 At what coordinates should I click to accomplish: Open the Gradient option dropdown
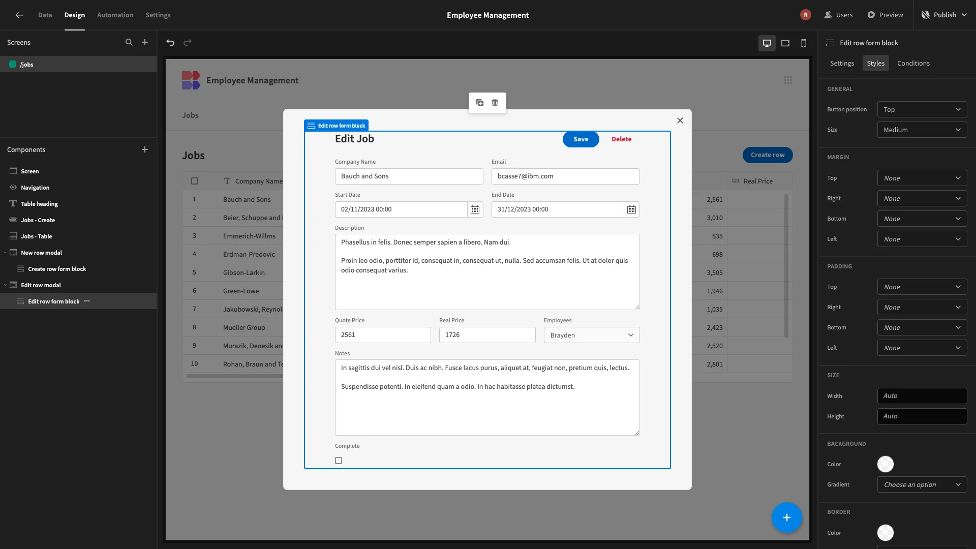point(922,485)
